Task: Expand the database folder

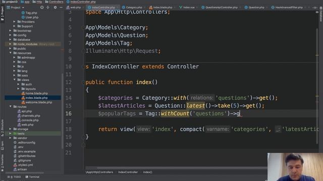Action: click(10, 40)
